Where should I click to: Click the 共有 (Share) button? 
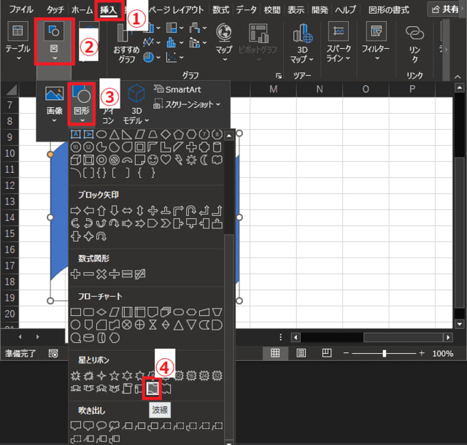pyautogui.click(x=445, y=10)
